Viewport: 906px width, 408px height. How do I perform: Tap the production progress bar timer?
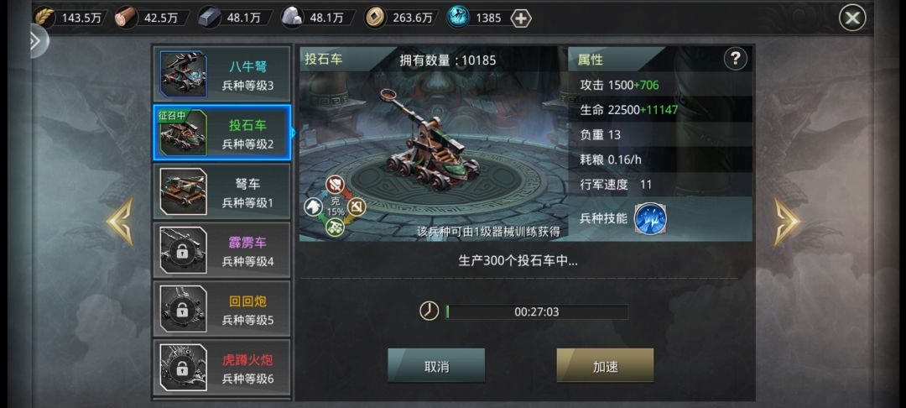(x=537, y=312)
